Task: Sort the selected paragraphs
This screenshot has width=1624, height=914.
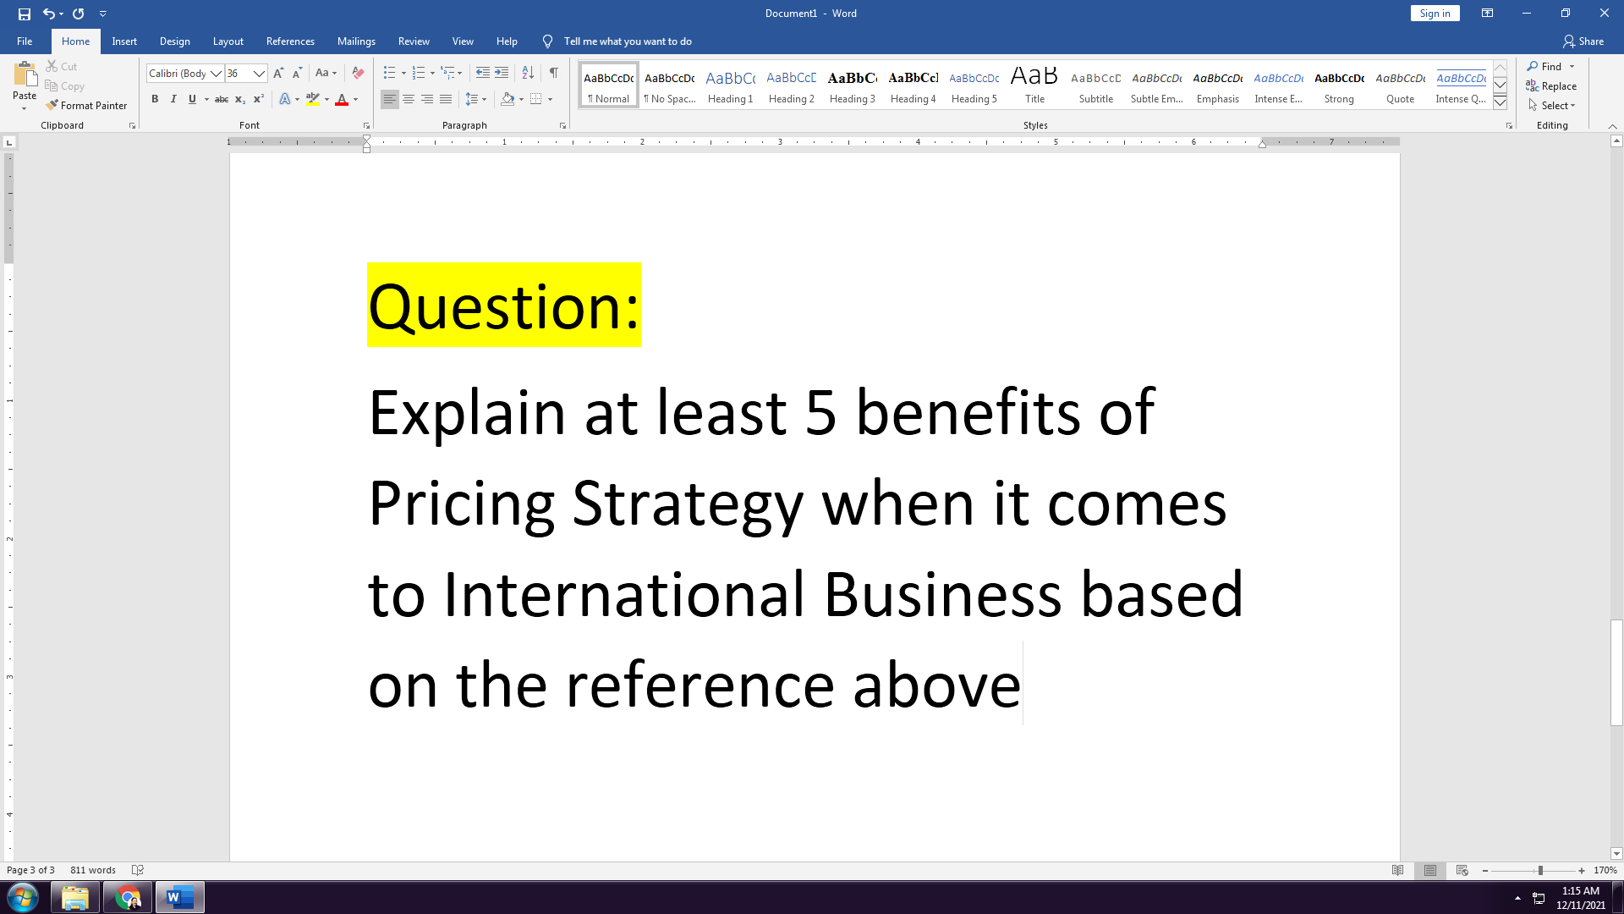Action: 528,73
